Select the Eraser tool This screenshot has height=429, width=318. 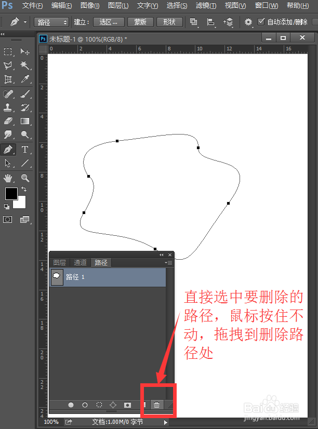coord(8,121)
